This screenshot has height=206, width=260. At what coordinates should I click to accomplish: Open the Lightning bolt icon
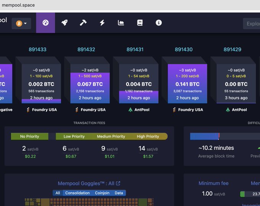(102, 23)
